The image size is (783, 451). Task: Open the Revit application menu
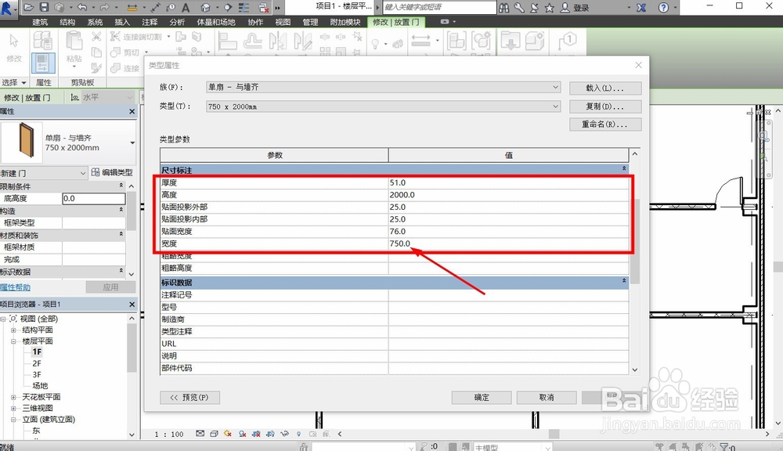[x=7, y=8]
